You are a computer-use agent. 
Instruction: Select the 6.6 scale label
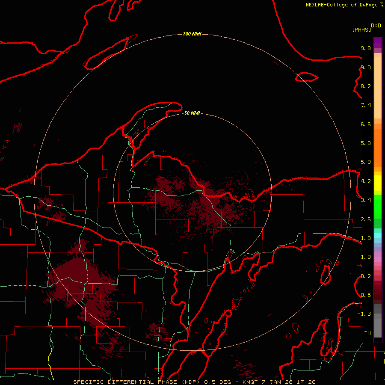click(366, 124)
